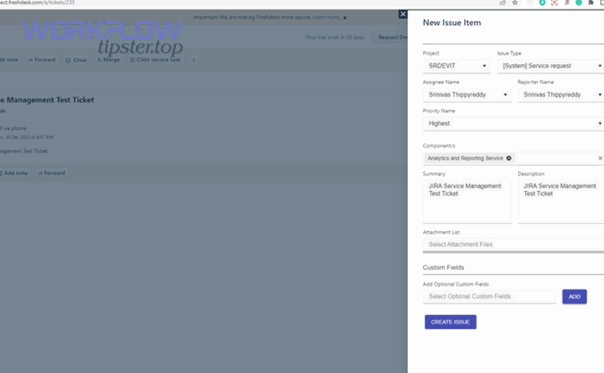Click the browser address bar URL

pos(38,3)
